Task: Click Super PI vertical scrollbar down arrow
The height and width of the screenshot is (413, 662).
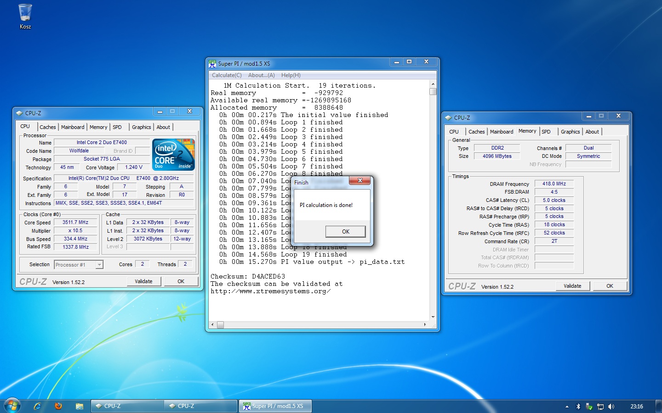Action: tap(433, 317)
